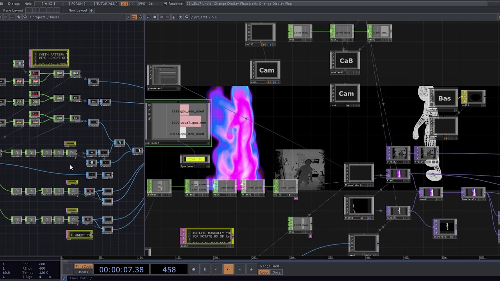Click the right pane home icon
Screen dimensions: 500x281
click(x=187, y=17)
